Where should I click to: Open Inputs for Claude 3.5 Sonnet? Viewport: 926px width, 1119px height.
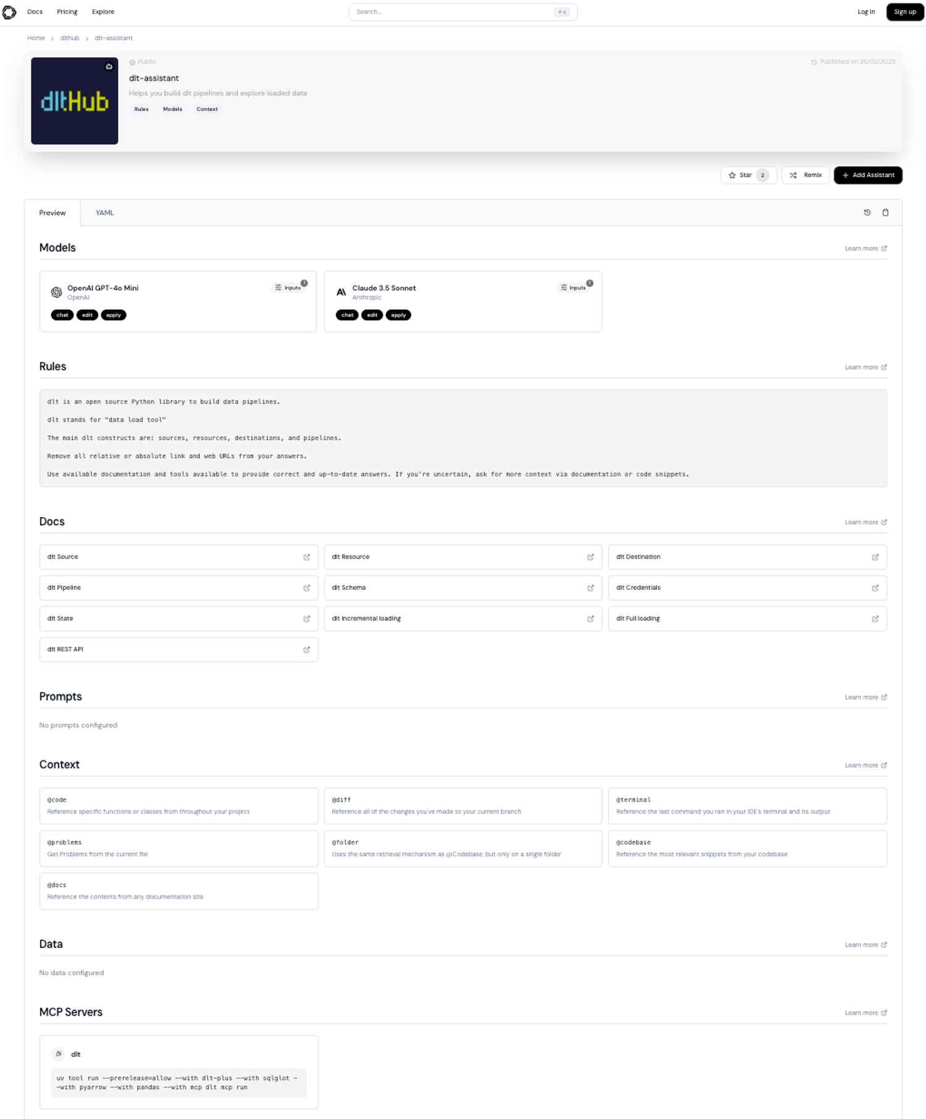click(x=573, y=288)
